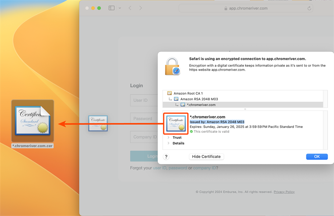Click the Amazon Root CA 1 certificate icon

tap(170, 93)
